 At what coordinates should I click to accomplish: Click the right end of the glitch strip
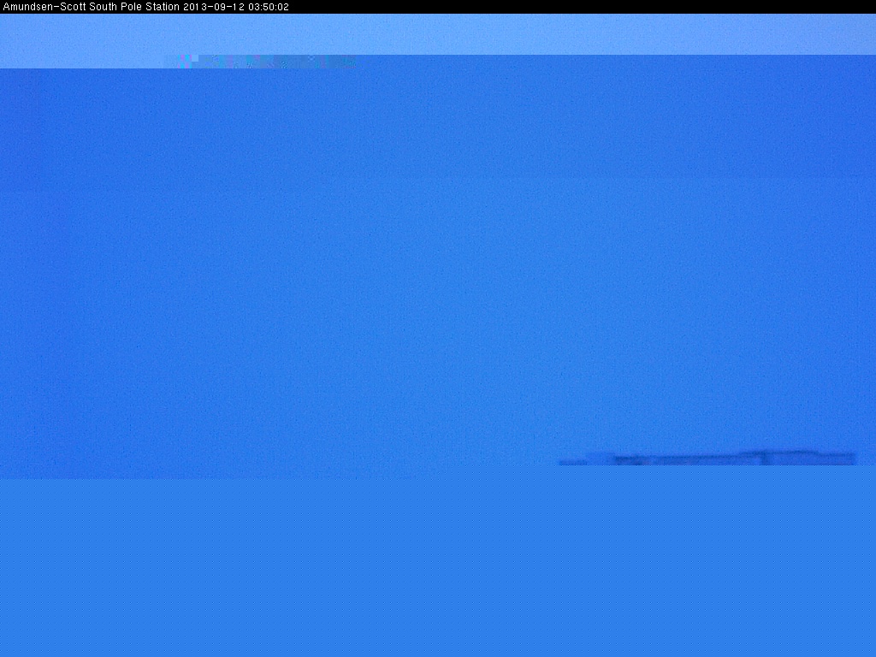(x=349, y=62)
